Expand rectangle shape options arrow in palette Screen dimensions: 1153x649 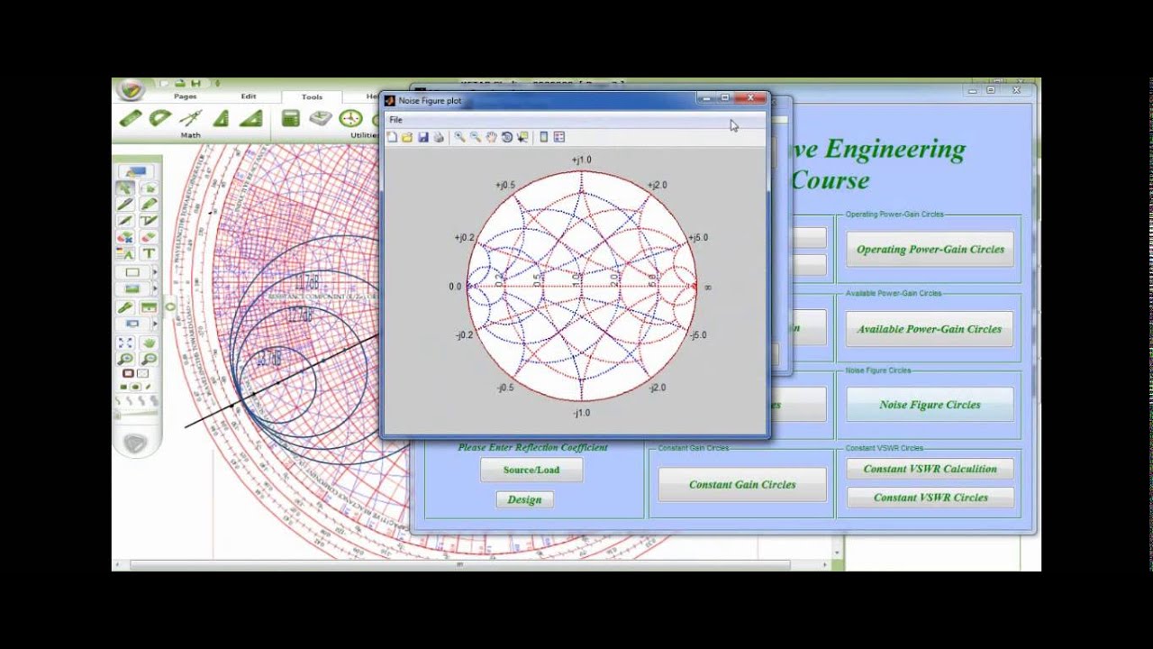[x=154, y=272]
